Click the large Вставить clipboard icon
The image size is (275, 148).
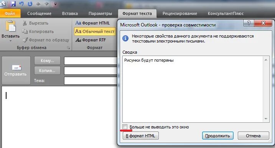point(11,26)
